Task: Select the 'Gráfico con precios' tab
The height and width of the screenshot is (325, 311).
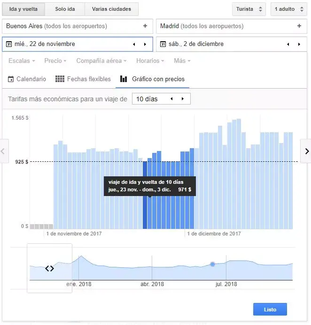Action: coord(152,79)
